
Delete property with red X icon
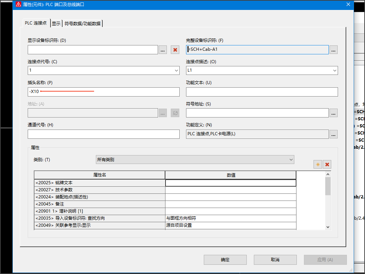327,164
